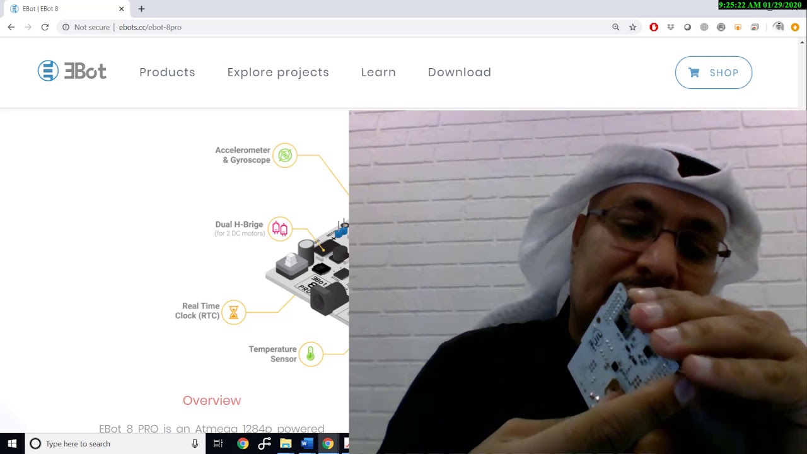Open Word from the taskbar

pos(306,444)
